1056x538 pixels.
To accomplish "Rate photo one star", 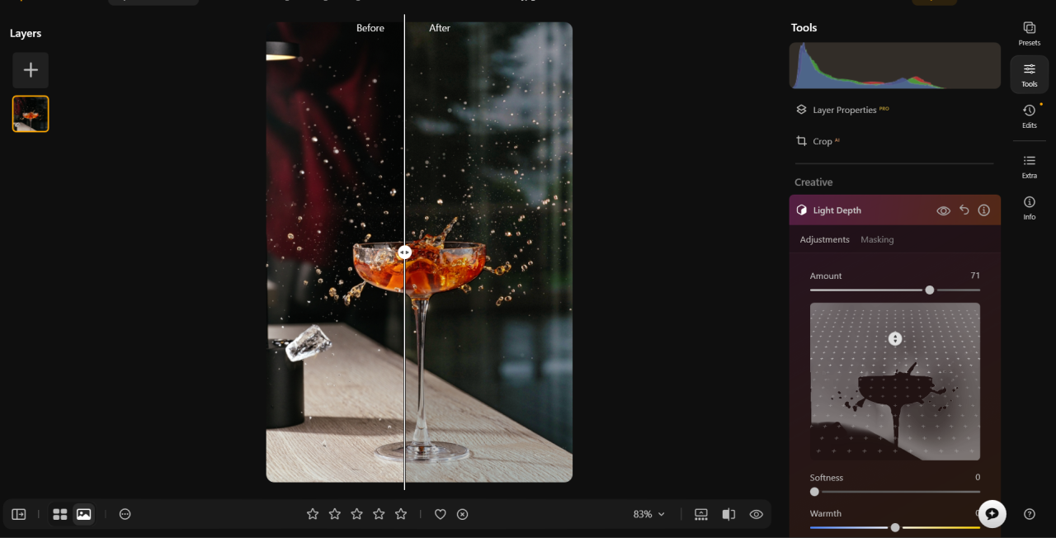I will click(313, 514).
